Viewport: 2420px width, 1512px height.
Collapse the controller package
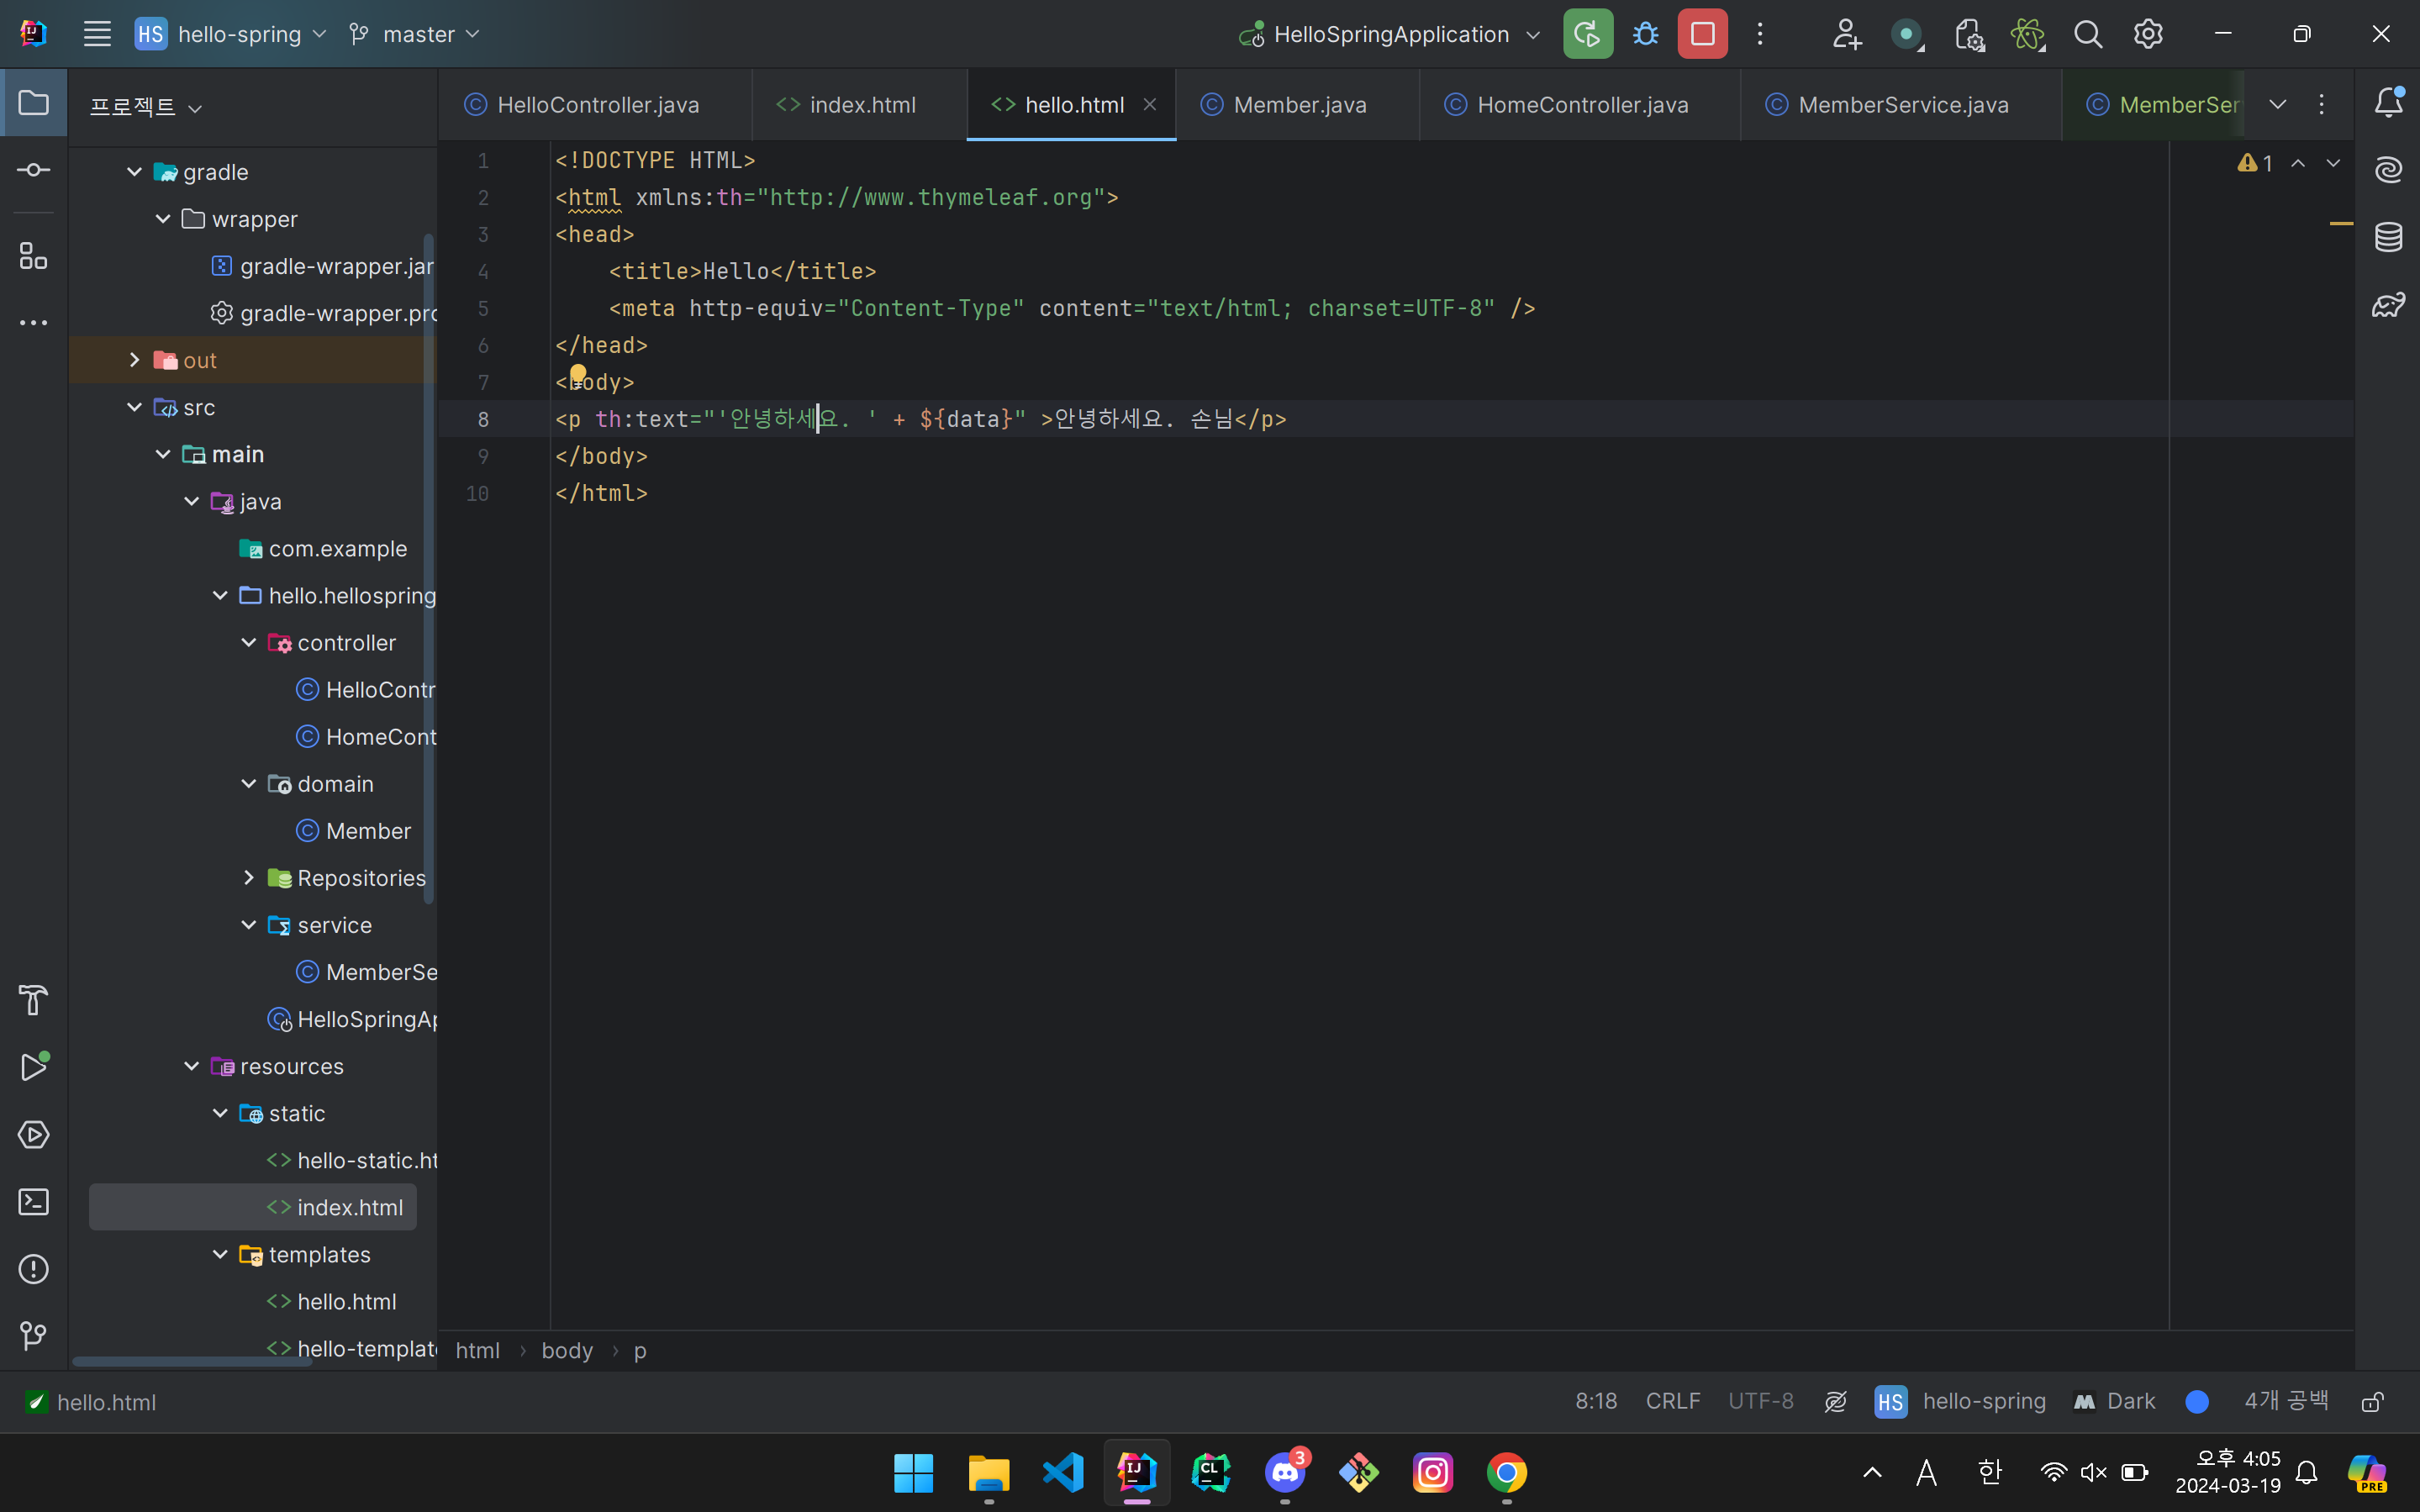point(249,643)
